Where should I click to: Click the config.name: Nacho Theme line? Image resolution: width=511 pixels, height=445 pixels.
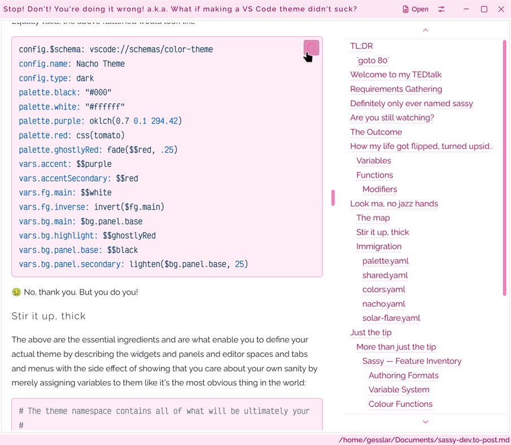[x=72, y=64]
